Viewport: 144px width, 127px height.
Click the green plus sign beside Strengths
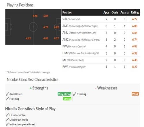31,88
